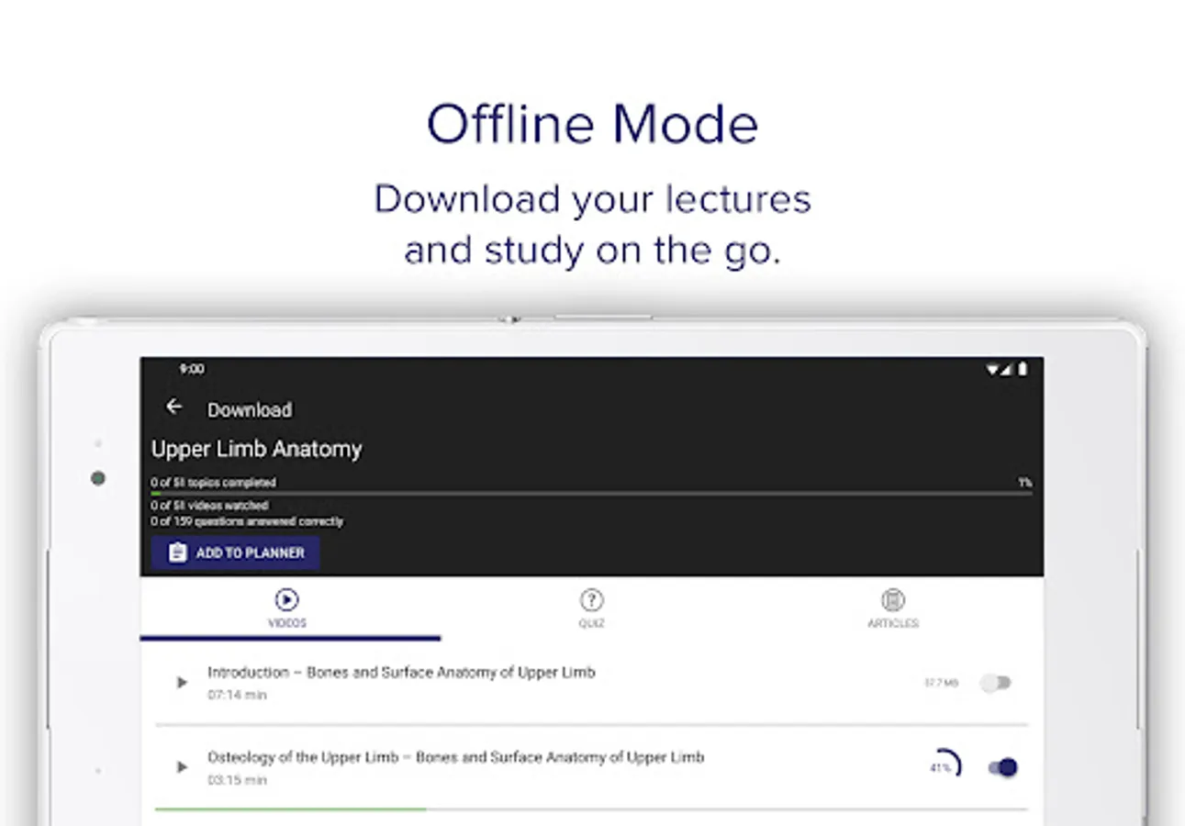
Task: Play the Introduction – Bones and Surface Anatomy video
Action: click(x=182, y=683)
